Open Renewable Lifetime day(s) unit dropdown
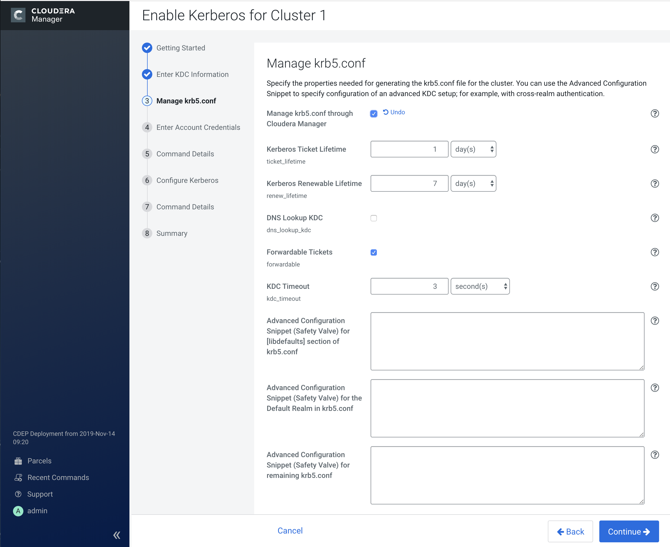 [x=473, y=184]
